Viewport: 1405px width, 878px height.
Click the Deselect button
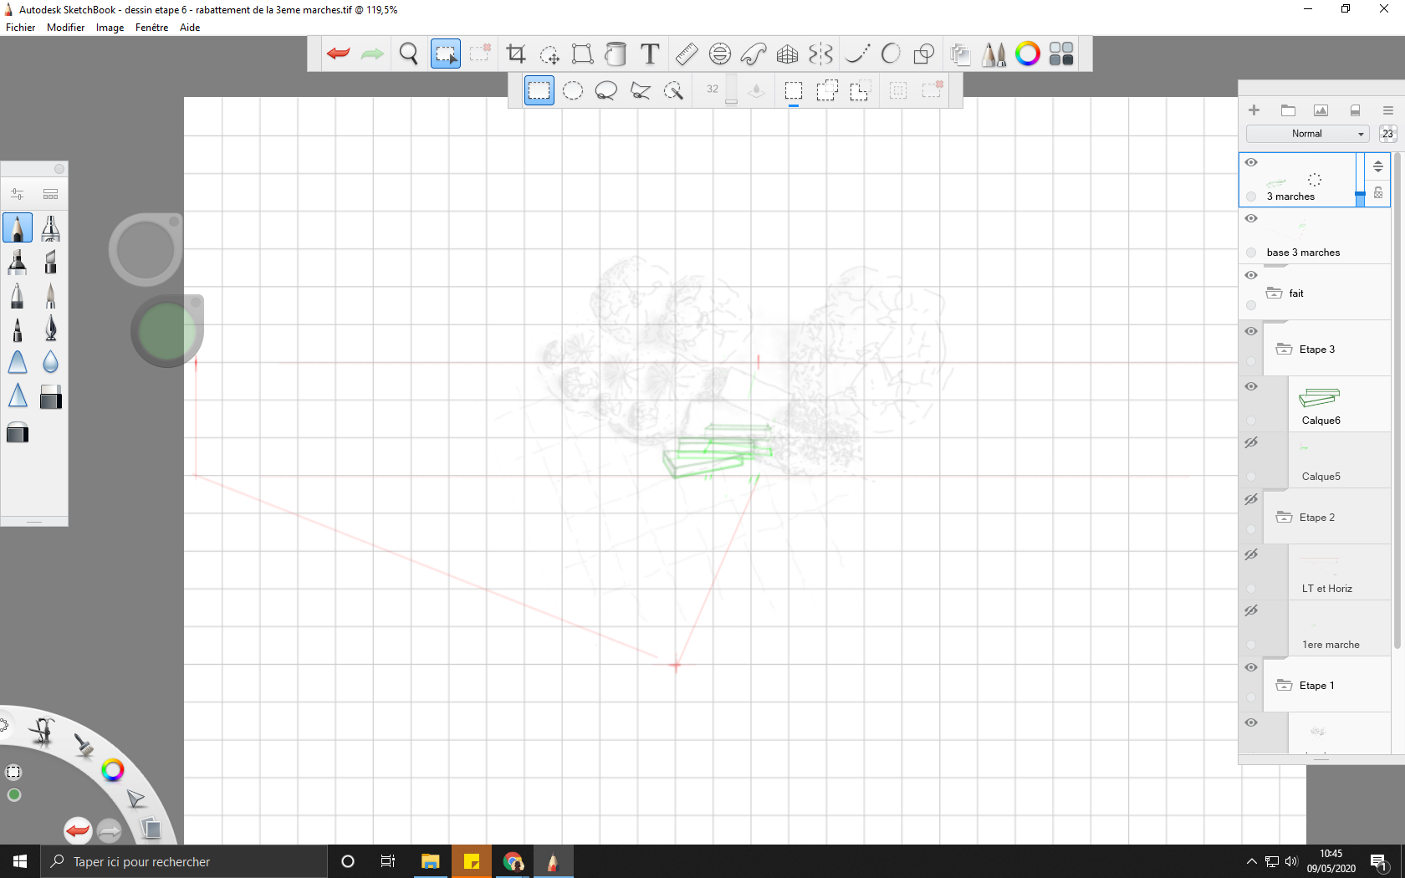coord(932,89)
